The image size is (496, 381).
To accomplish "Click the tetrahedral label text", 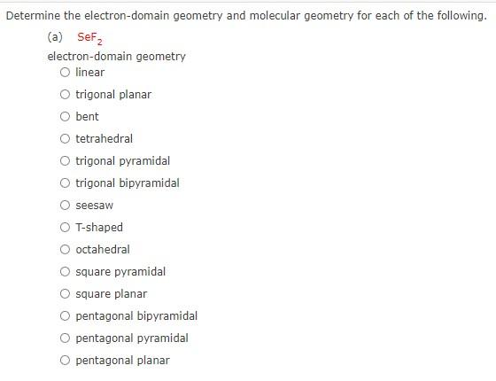I will pyautogui.click(x=105, y=138).
